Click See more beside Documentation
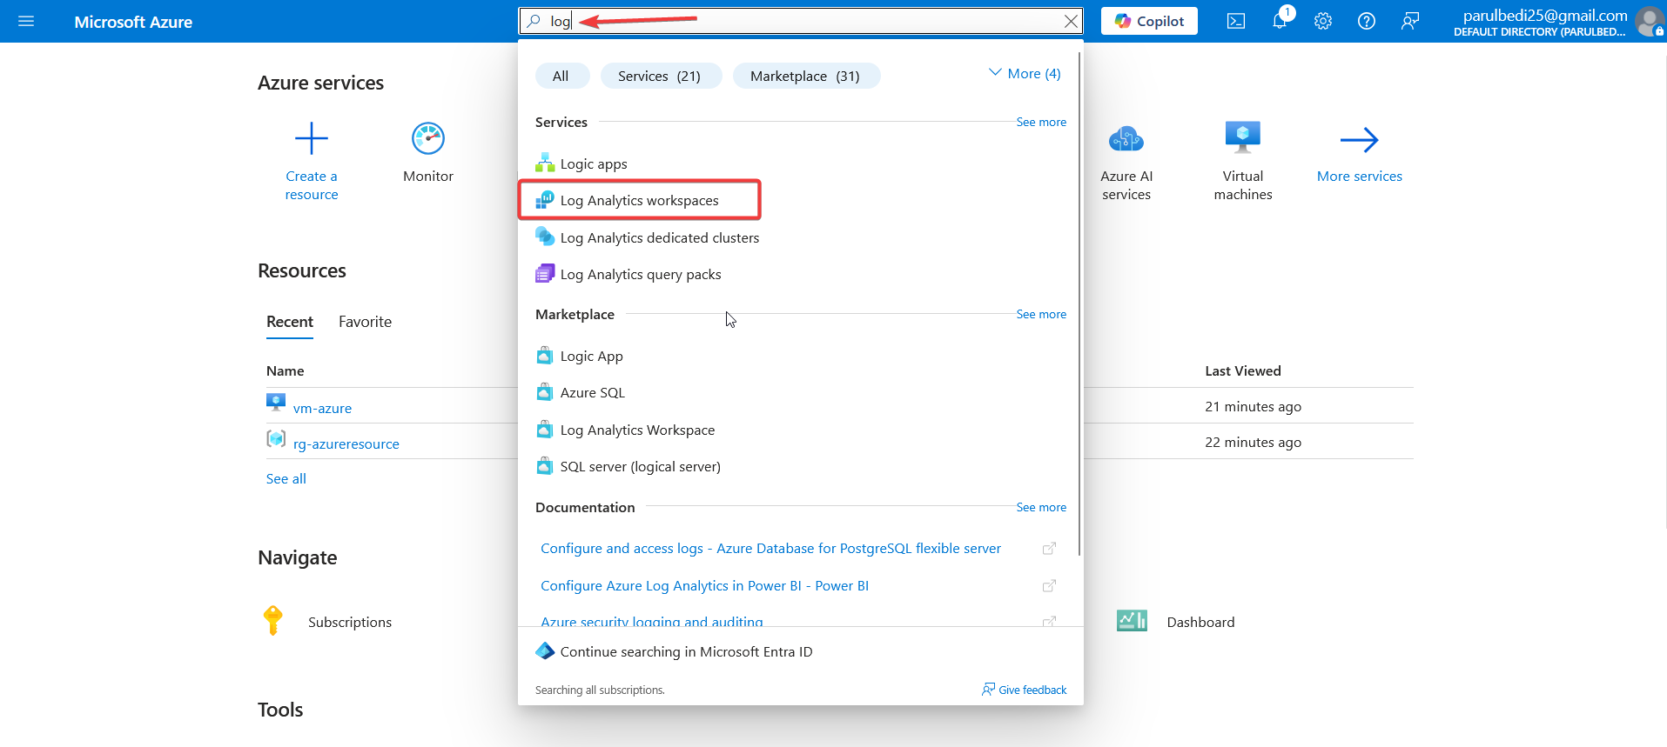The image size is (1667, 747). tap(1041, 507)
